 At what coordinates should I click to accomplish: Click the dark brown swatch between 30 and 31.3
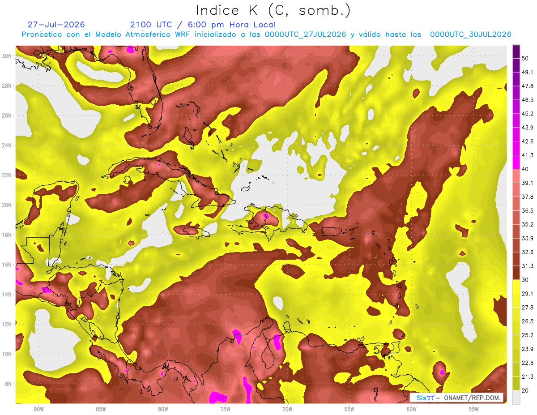pyautogui.click(x=516, y=273)
